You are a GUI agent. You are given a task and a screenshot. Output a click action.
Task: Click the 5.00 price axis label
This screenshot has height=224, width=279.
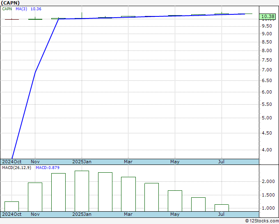coord(267,118)
